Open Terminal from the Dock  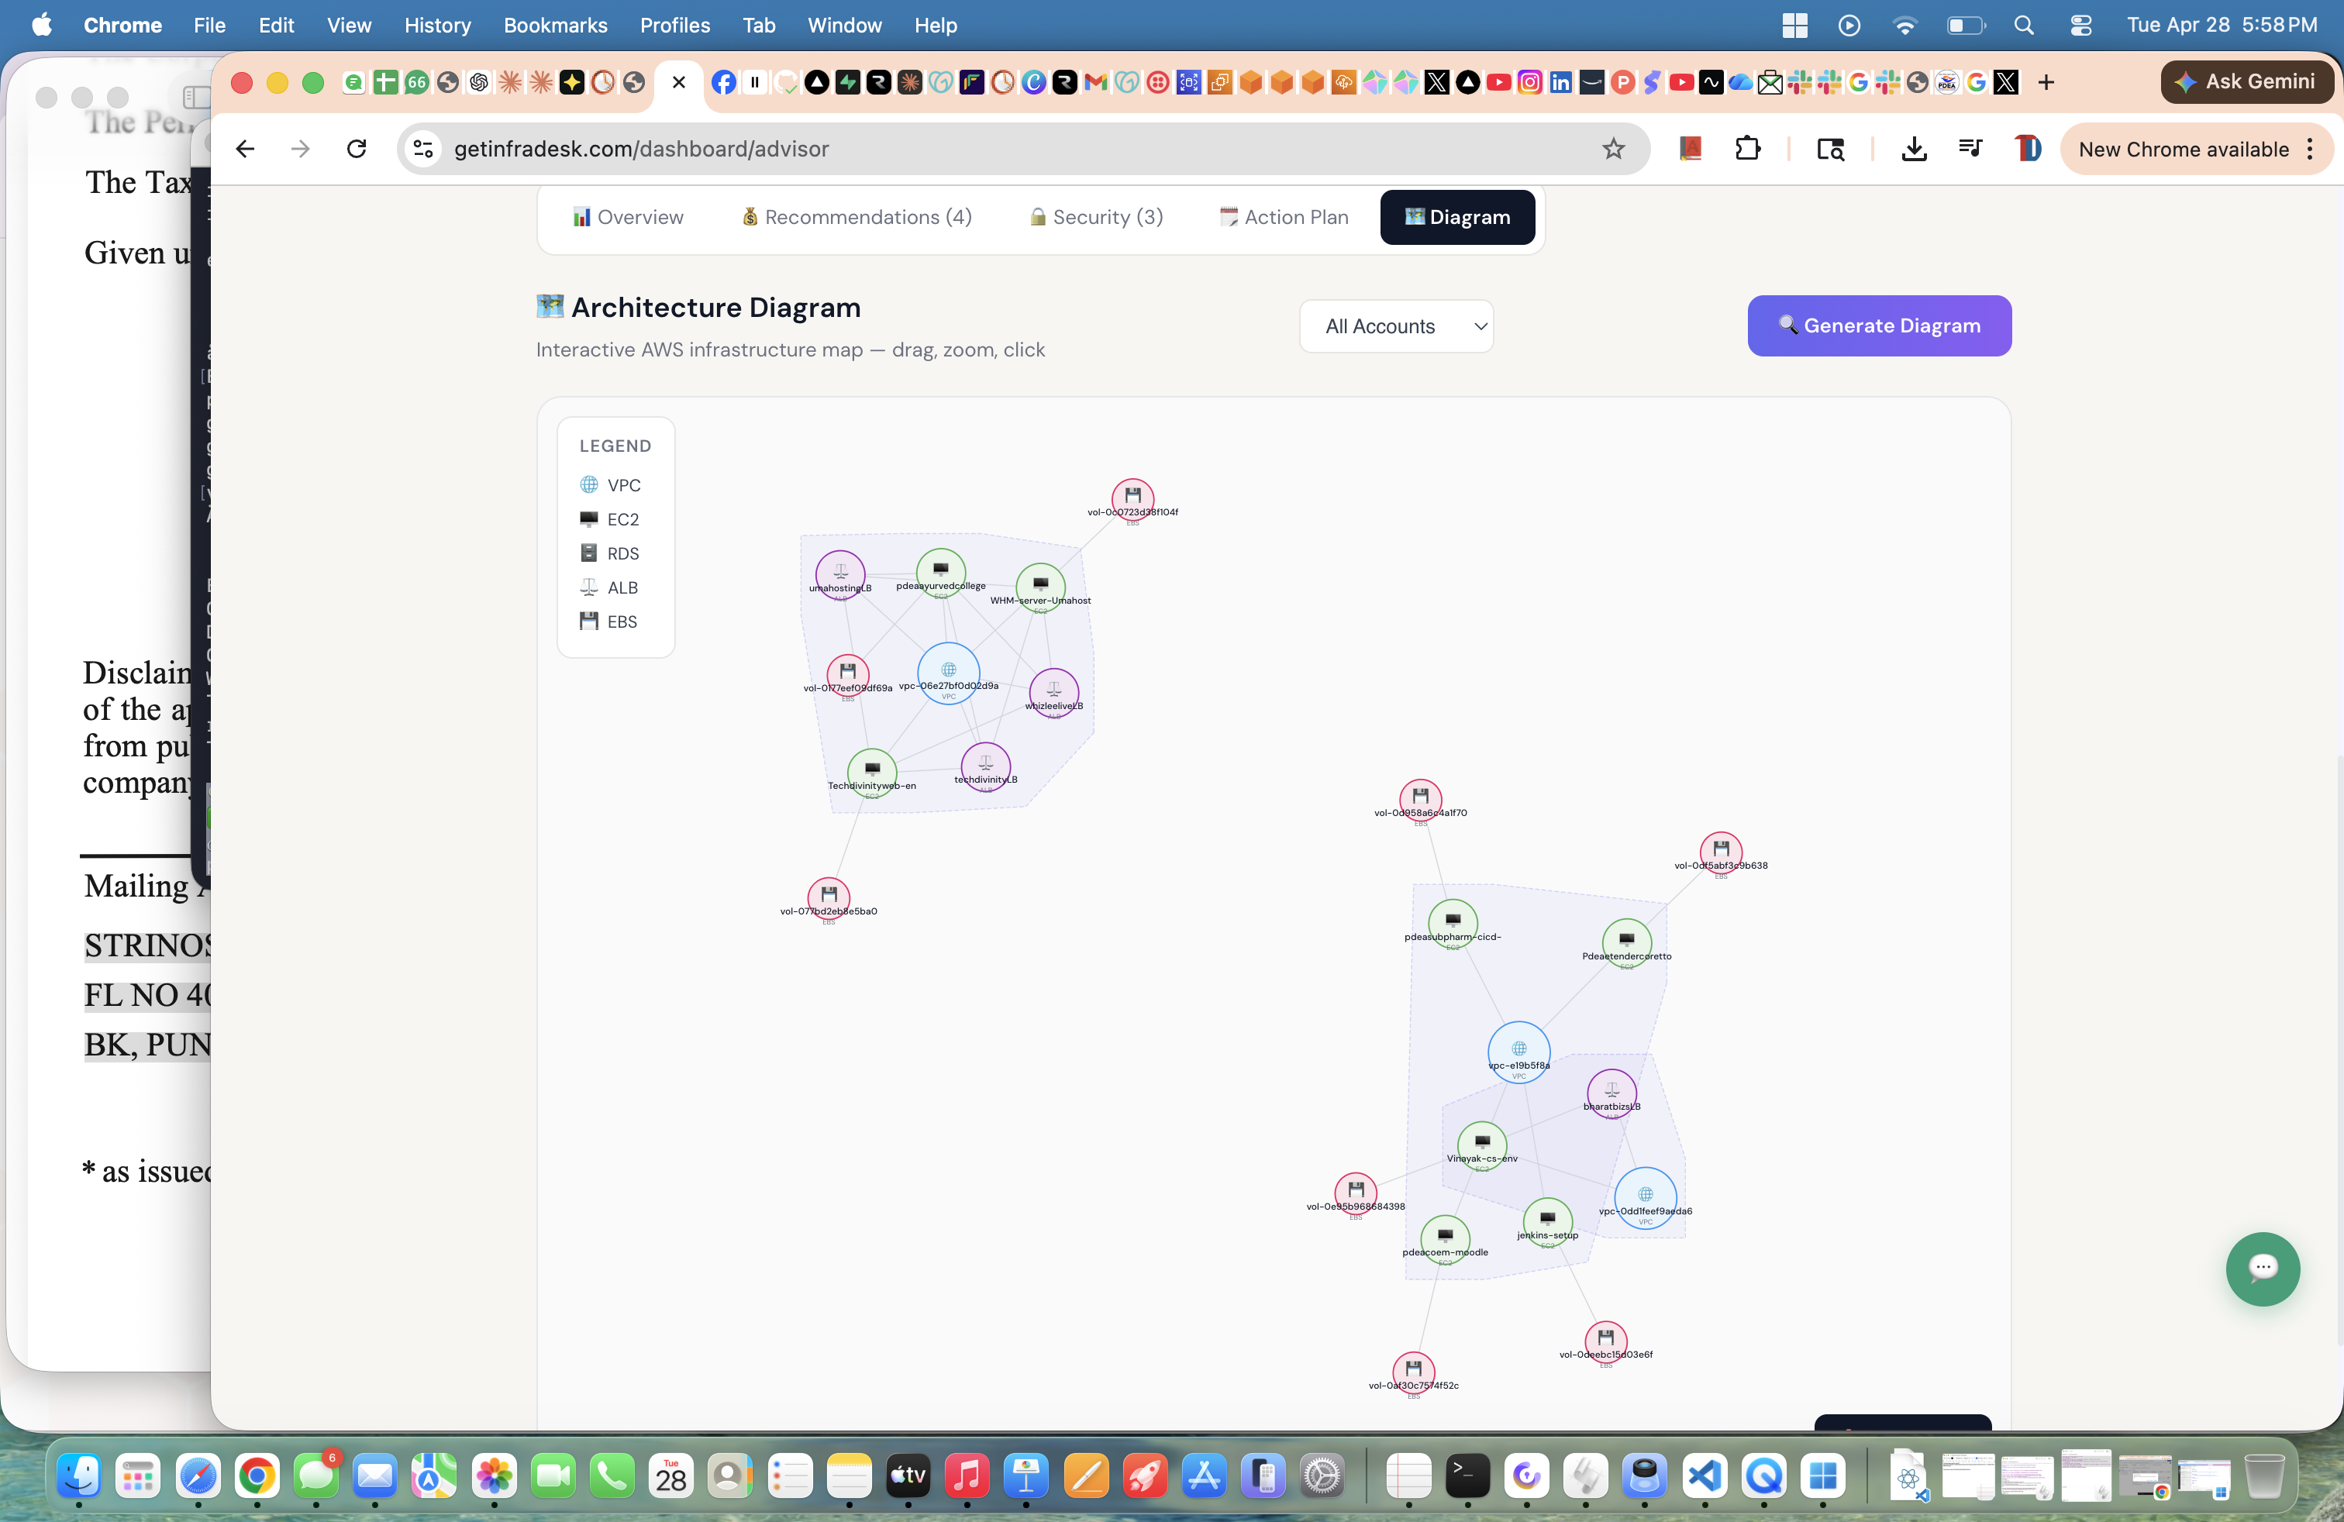pos(1467,1477)
